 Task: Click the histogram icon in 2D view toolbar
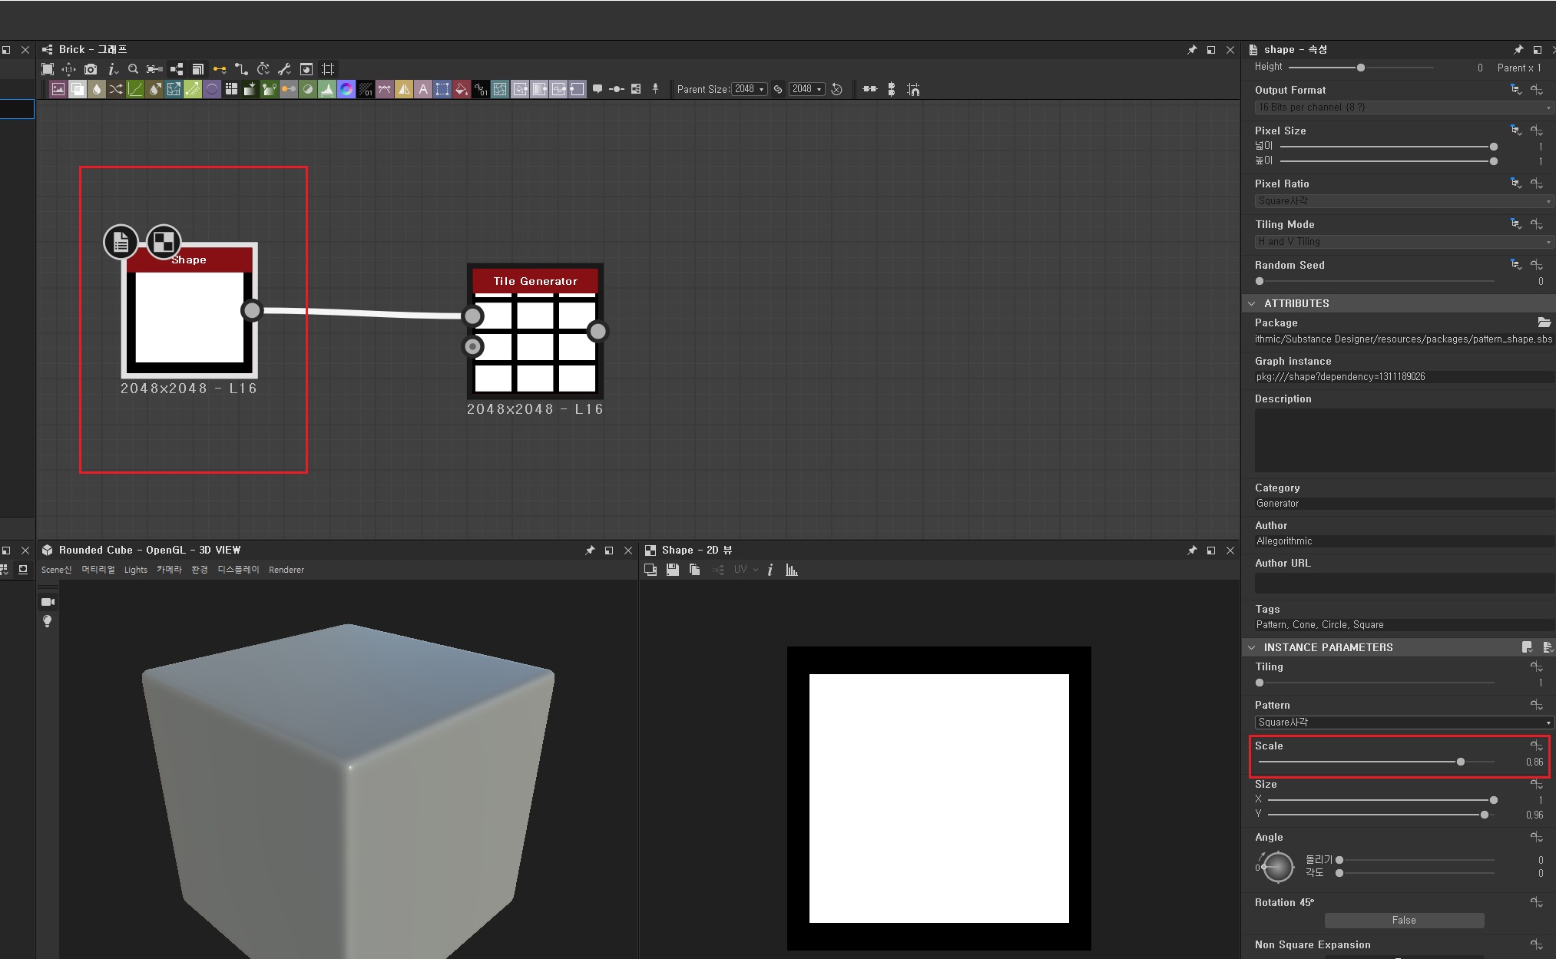click(792, 570)
